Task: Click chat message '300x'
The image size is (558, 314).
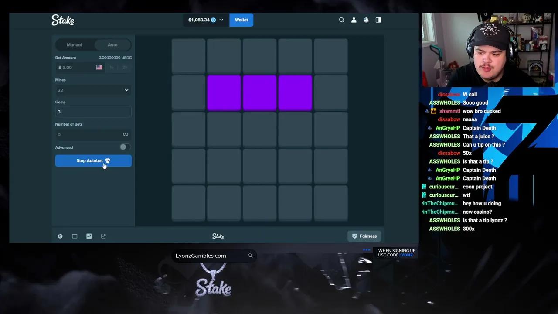Action: click(469, 229)
